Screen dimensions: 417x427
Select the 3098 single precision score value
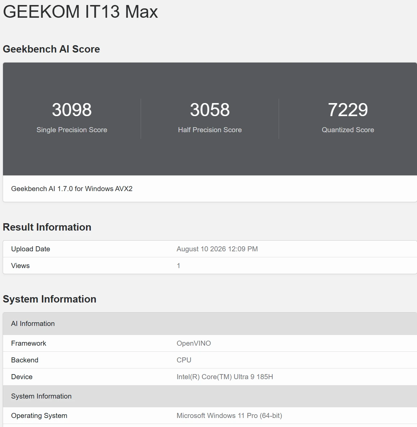pyautogui.click(x=72, y=110)
